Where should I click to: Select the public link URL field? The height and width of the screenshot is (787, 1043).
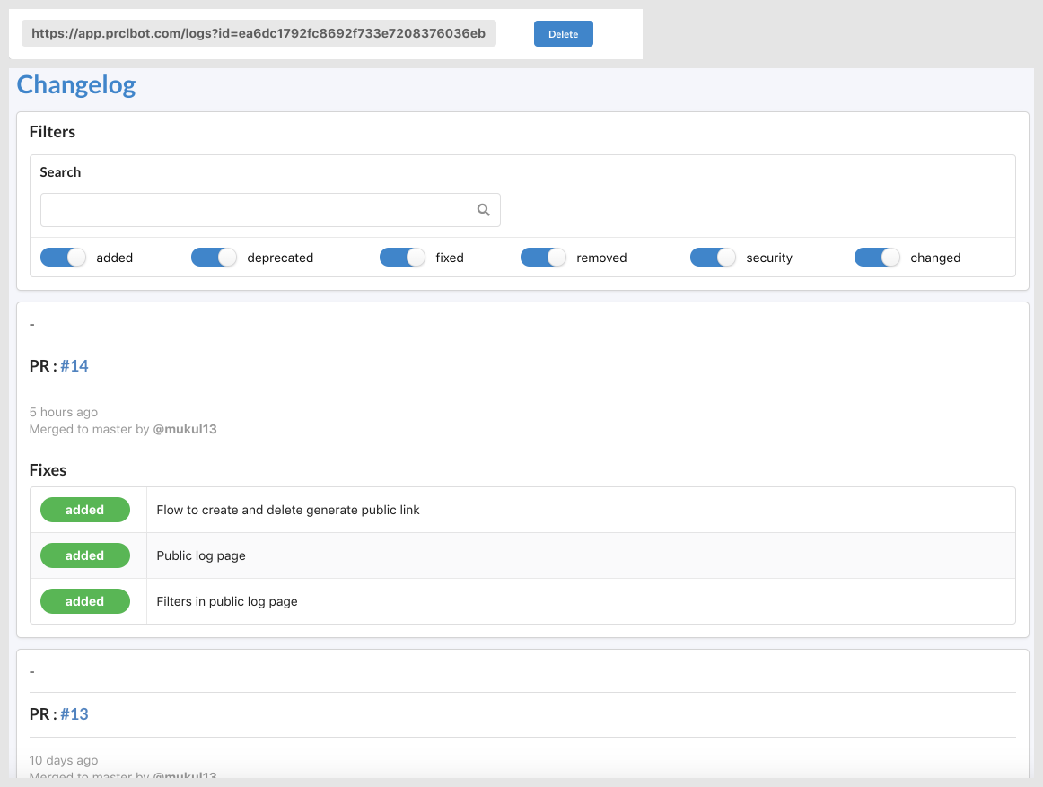(x=259, y=33)
